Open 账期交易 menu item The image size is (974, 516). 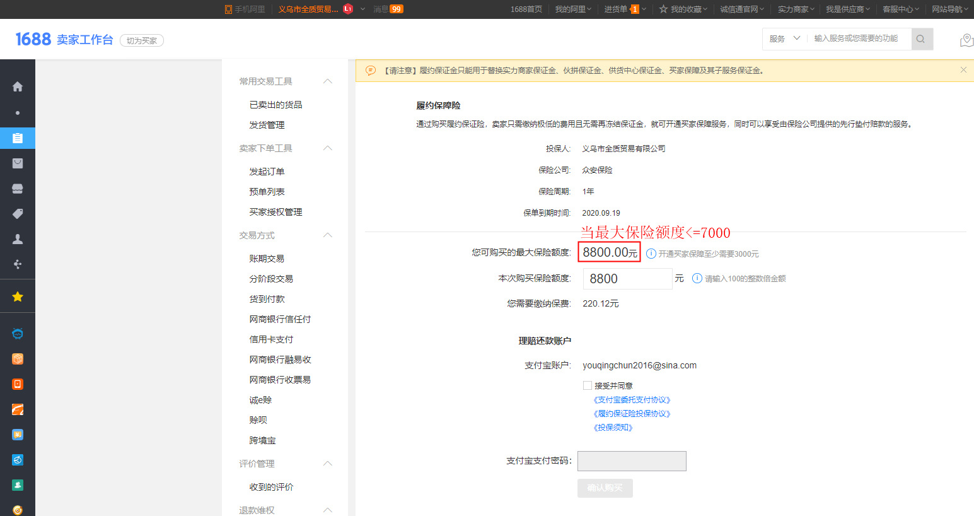tap(267, 259)
